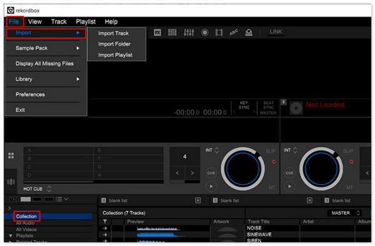Click deck 1 jog wheel
This screenshot has width=375, height=246.
tap(242, 169)
